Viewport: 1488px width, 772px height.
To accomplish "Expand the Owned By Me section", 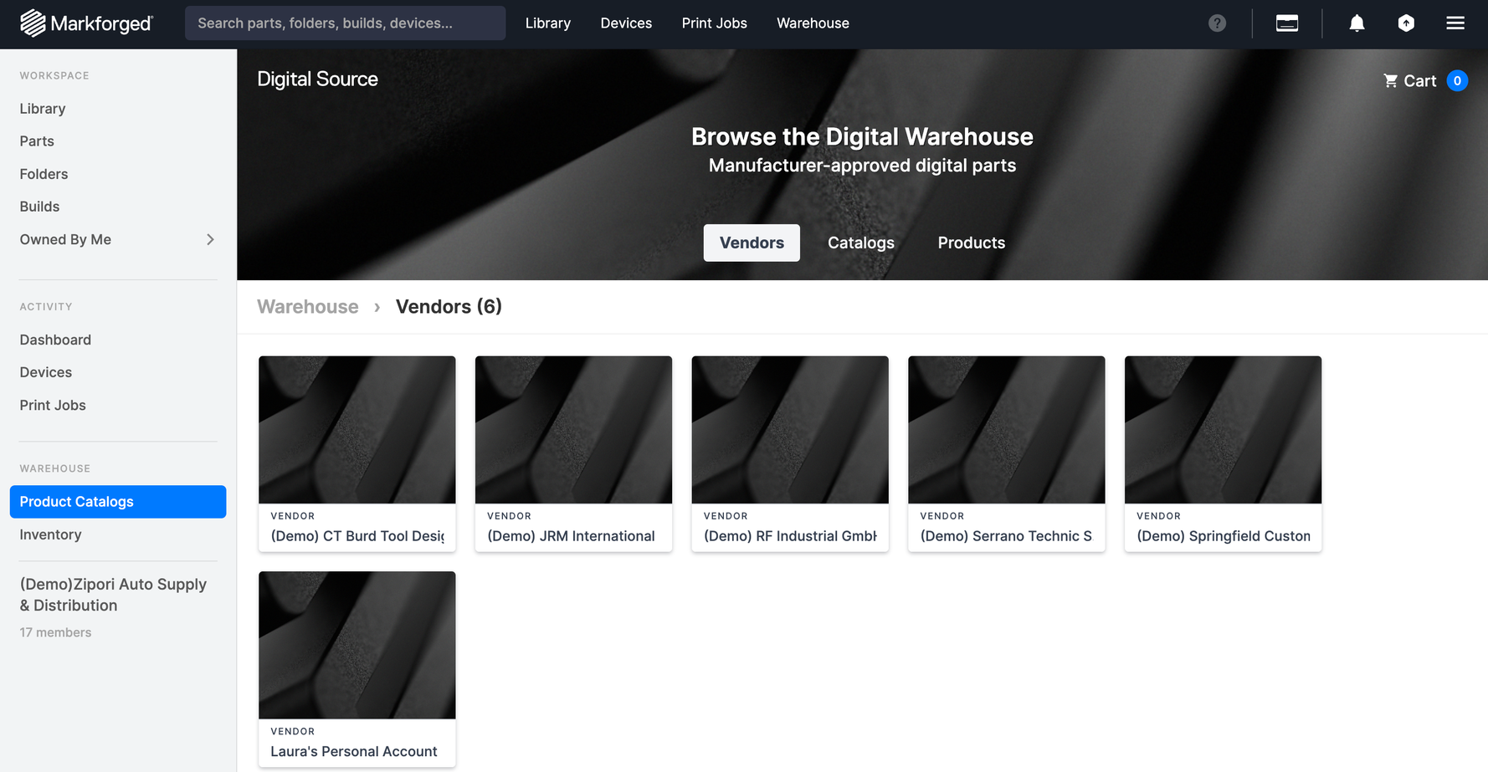I will coord(210,239).
